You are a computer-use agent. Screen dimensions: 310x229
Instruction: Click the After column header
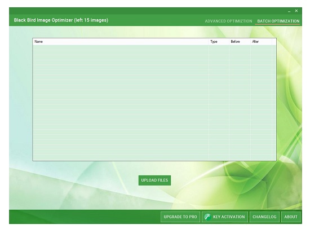261,42
